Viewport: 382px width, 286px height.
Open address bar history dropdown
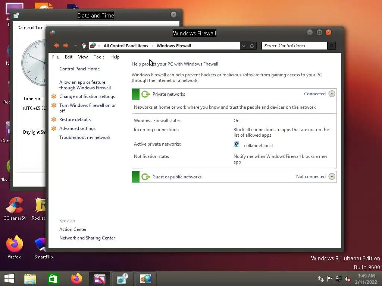[x=244, y=46]
